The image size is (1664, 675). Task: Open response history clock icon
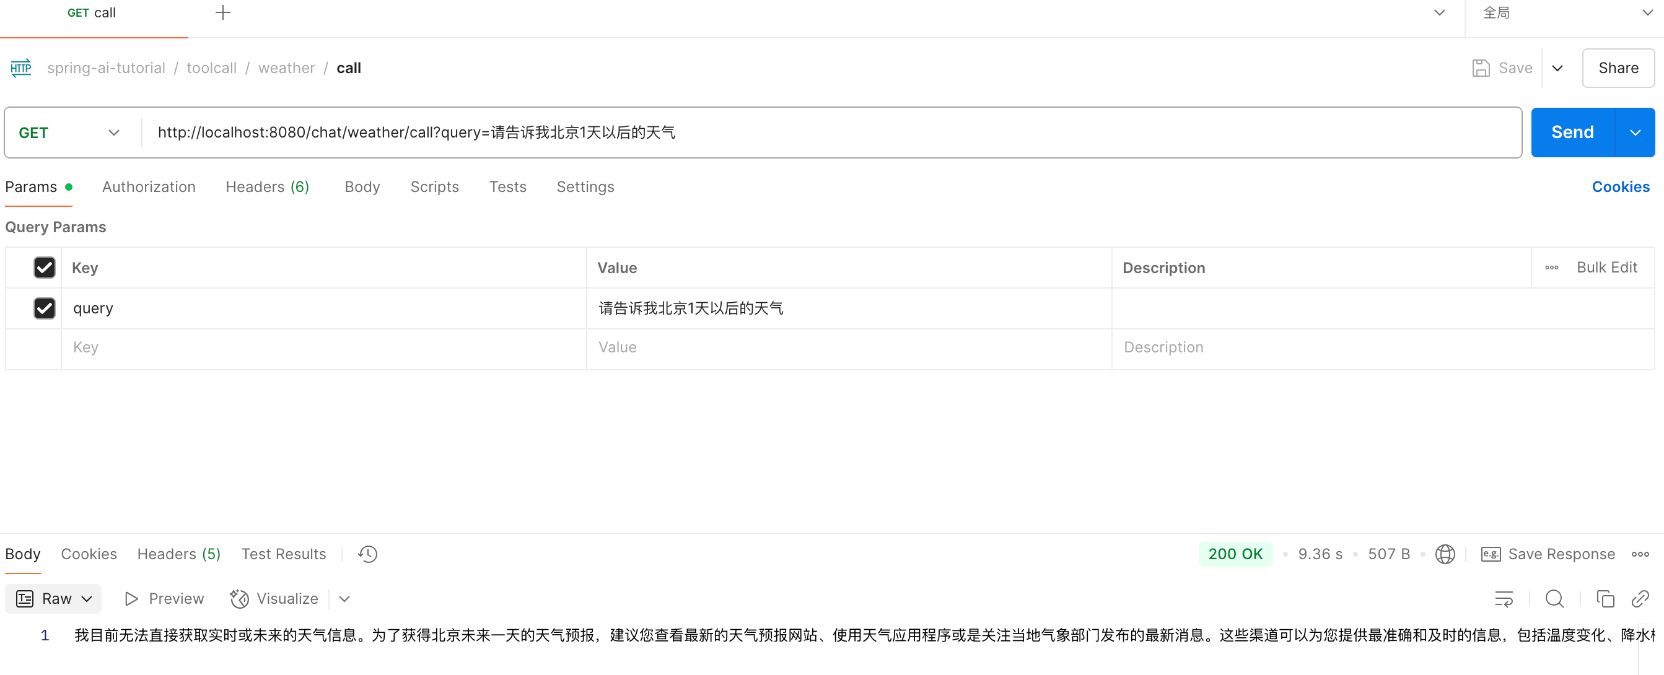click(x=367, y=554)
